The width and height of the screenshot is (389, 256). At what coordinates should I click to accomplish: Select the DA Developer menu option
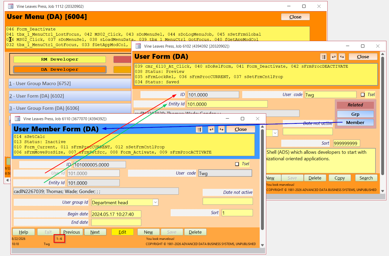[x=60, y=69]
